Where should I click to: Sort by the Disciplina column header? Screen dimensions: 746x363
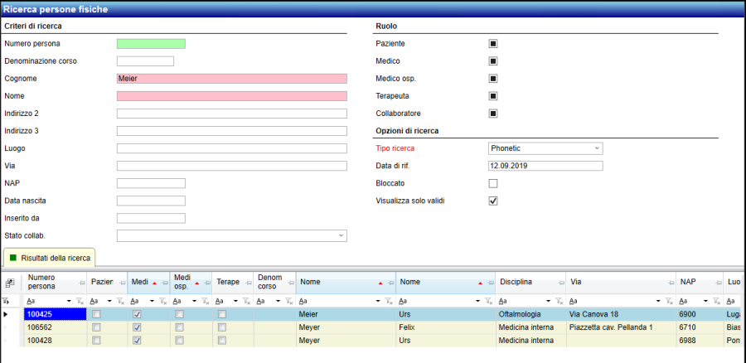click(522, 283)
